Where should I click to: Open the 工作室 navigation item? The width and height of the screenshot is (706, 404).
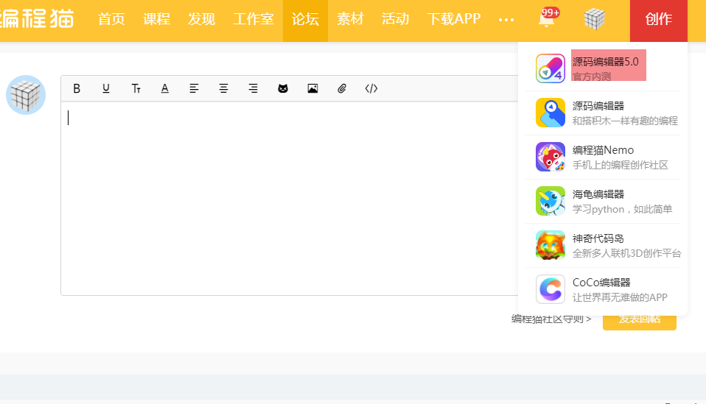coord(253,19)
